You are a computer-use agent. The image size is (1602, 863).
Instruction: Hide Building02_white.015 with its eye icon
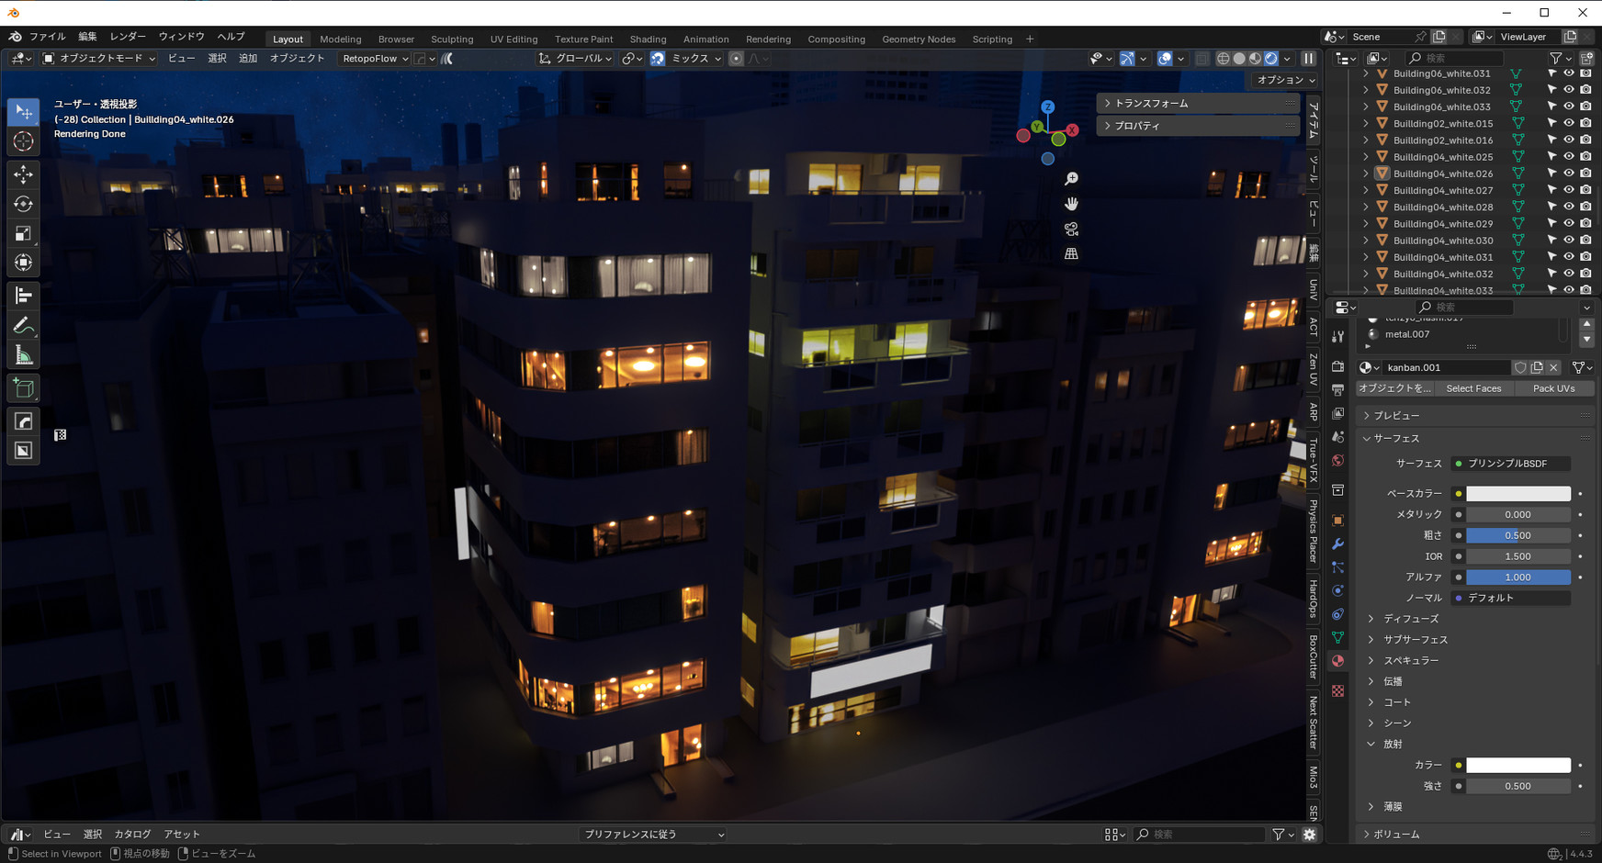click(x=1569, y=123)
